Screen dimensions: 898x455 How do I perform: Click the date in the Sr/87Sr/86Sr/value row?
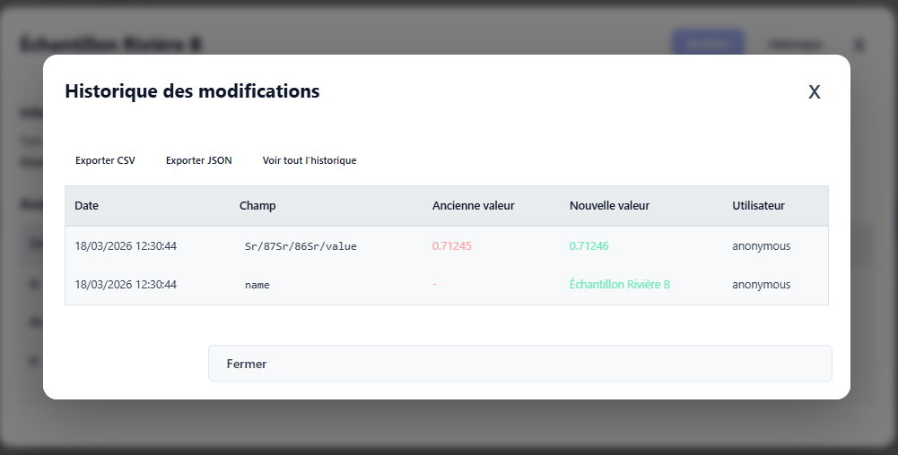point(126,246)
